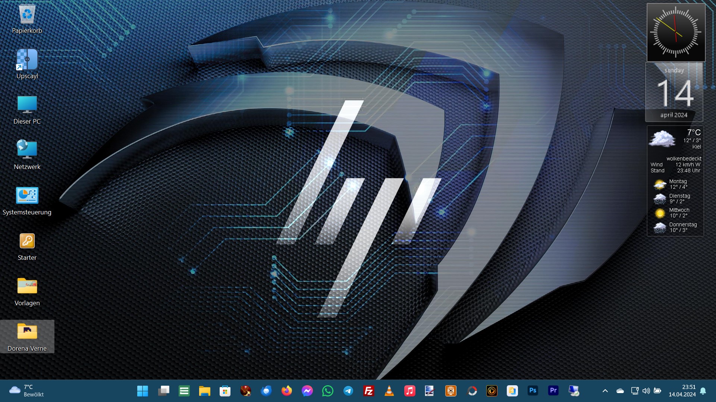Expand hidden system tray icons chevron
This screenshot has height=402, width=716.
pos(605,391)
